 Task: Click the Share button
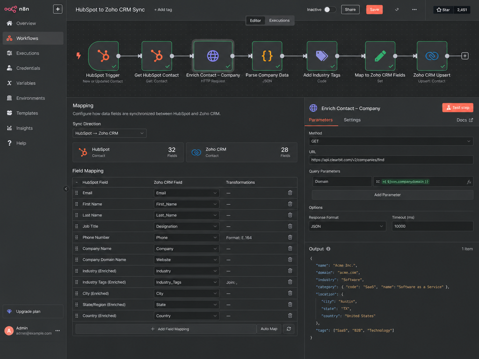(350, 9)
